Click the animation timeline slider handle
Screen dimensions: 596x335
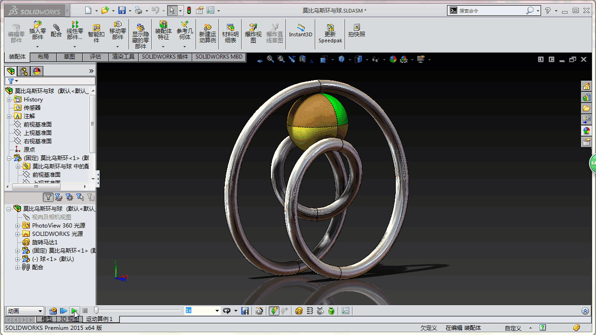pos(96,310)
